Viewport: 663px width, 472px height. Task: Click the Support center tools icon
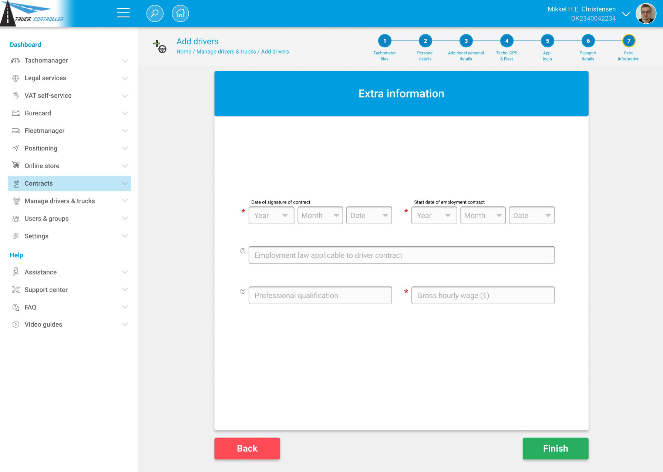point(16,290)
